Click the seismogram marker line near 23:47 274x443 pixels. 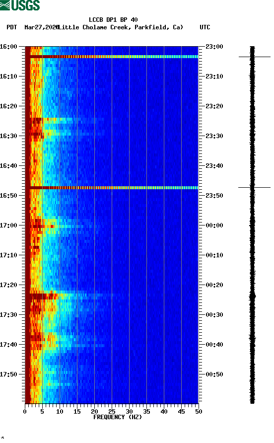pyautogui.click(x=254, y=187)
